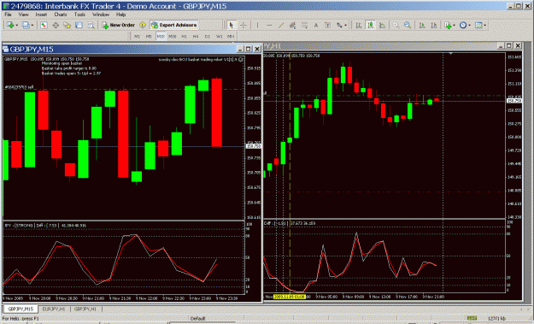Click the yellow date label on H1 chart
The image size is (534, 324).
click(x=290, y=297)
